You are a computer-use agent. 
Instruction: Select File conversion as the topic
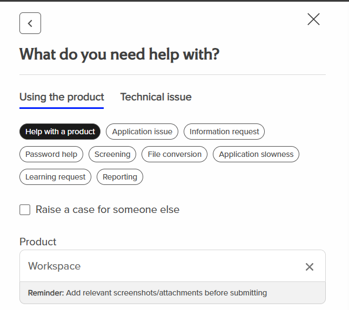(174, 154)
